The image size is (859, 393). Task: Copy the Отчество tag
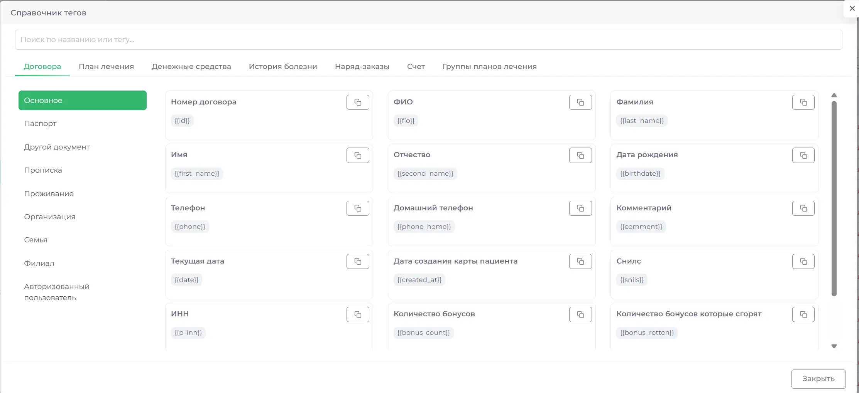click(x=580, y=155)
